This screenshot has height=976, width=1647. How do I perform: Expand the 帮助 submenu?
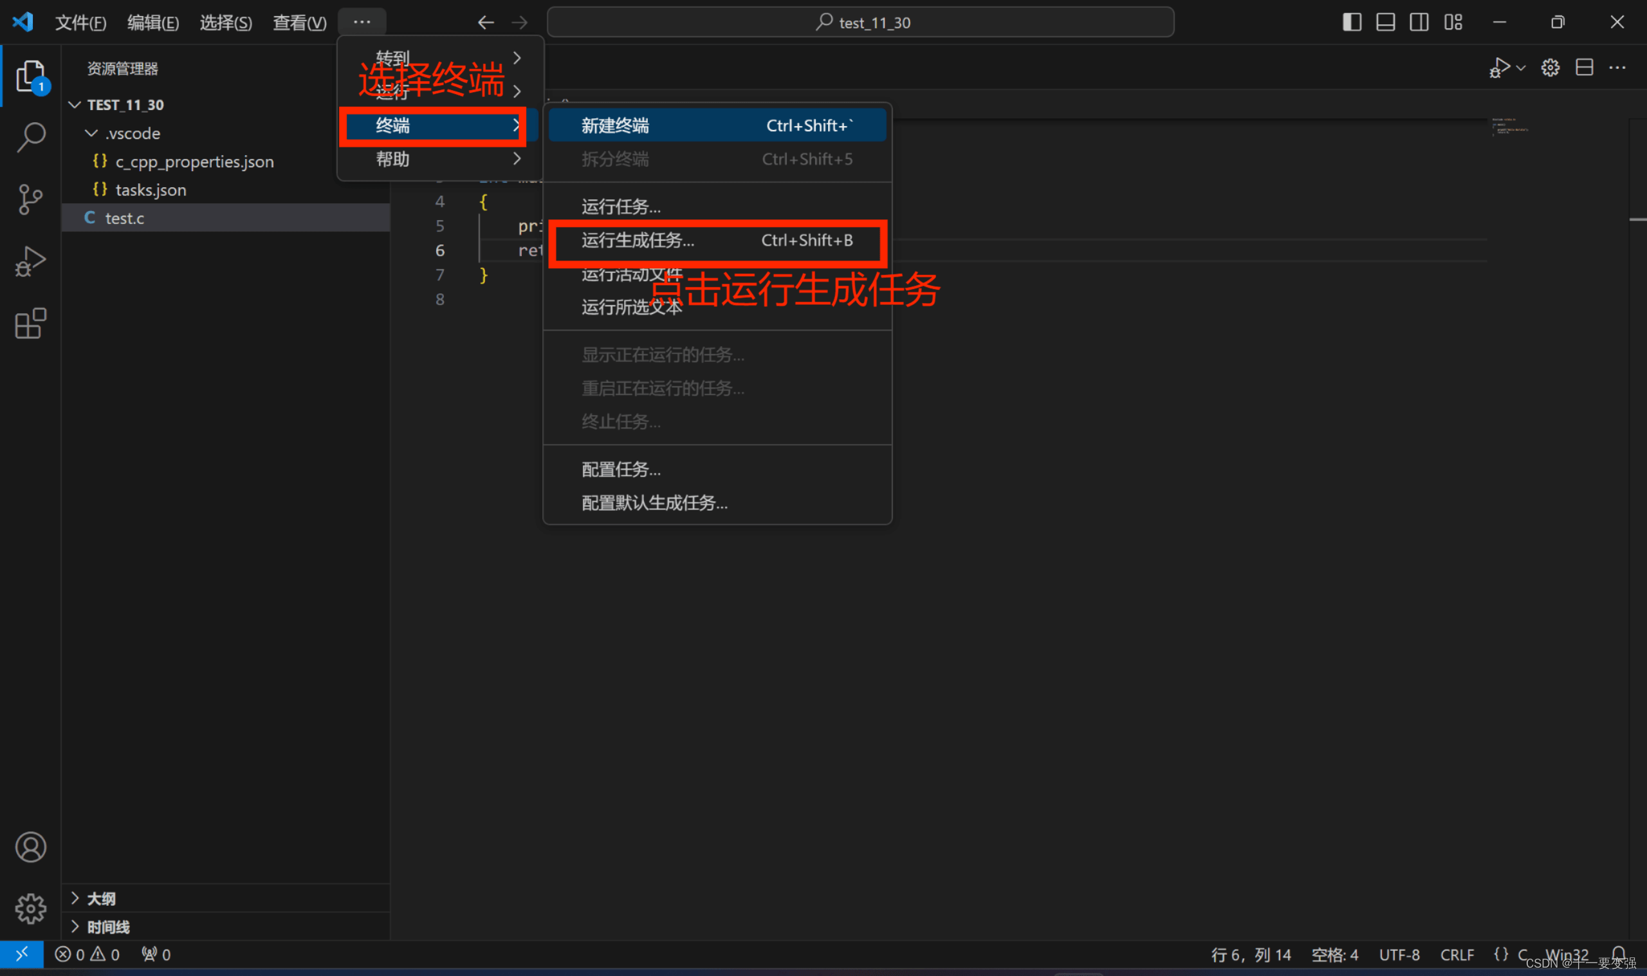[x=440, y=158]
